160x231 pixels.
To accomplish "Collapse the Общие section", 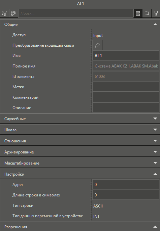I will coord(80,24).
